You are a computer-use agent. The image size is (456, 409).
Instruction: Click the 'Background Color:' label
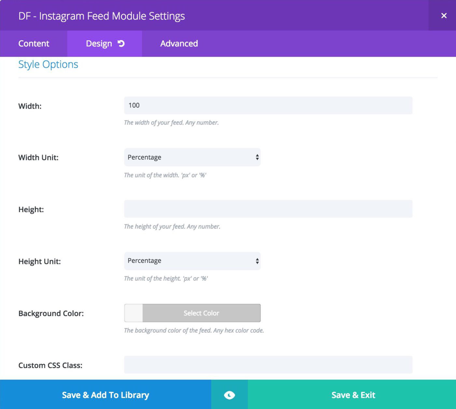(x=51, y=313)
